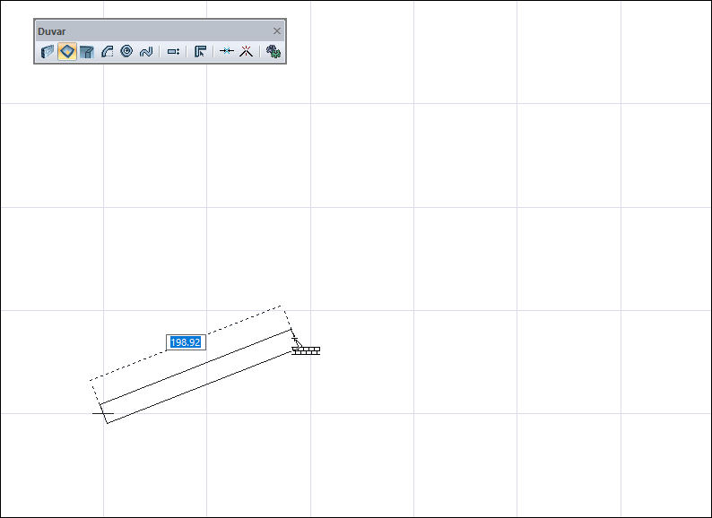Viewport: 712px width, 518px height.
Task: Click the wall start point cross marker
Action: pyautogui.click(x=103, y=413)
